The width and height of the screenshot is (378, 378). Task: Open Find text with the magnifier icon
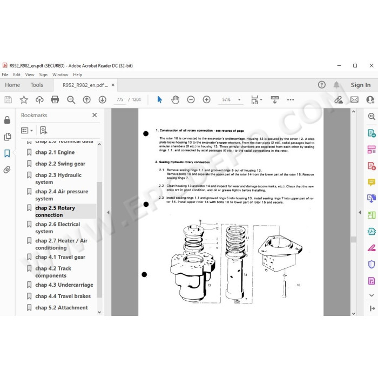pyautogui.click(x=71, y=99)
